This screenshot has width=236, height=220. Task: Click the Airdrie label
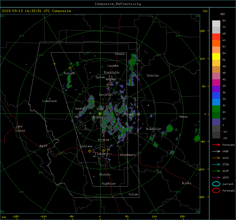point(103,140)
